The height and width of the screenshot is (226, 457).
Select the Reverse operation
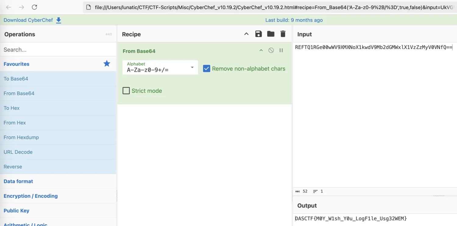(x=58, y=166)
